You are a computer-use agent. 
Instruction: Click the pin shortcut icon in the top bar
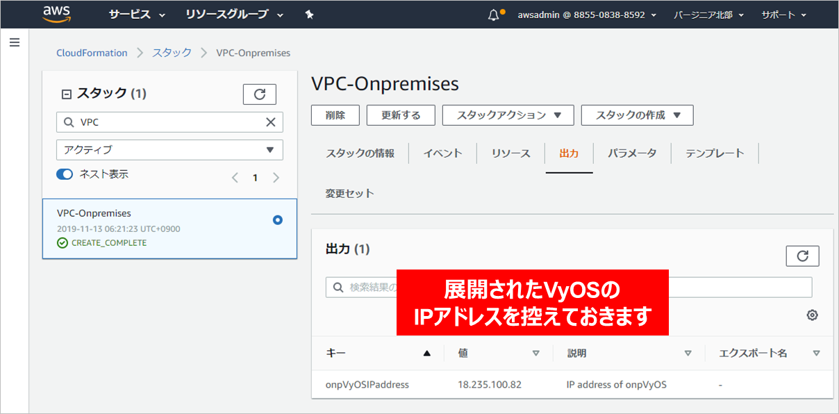click(310, 15)
